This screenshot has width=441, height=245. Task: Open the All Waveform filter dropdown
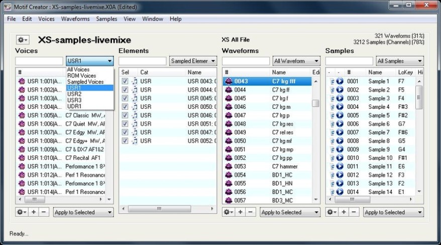[x=296, y=61]
